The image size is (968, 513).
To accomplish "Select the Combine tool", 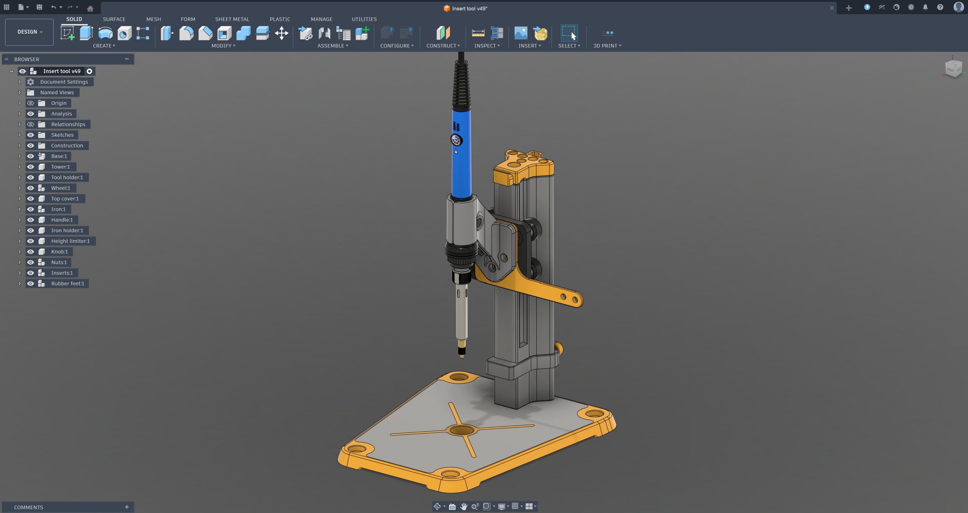I will point(243,33).
